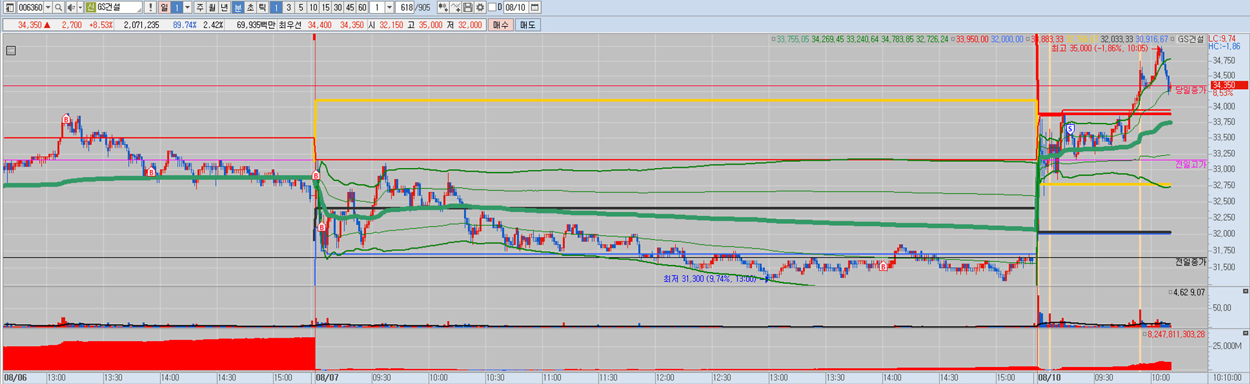Click the 매도 sell button
Viewport: 1250px width, 384px height.
pos(527,25)
